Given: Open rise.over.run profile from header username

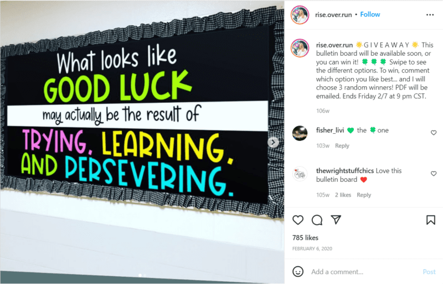Looking at the screenshot, I should 333,15.
